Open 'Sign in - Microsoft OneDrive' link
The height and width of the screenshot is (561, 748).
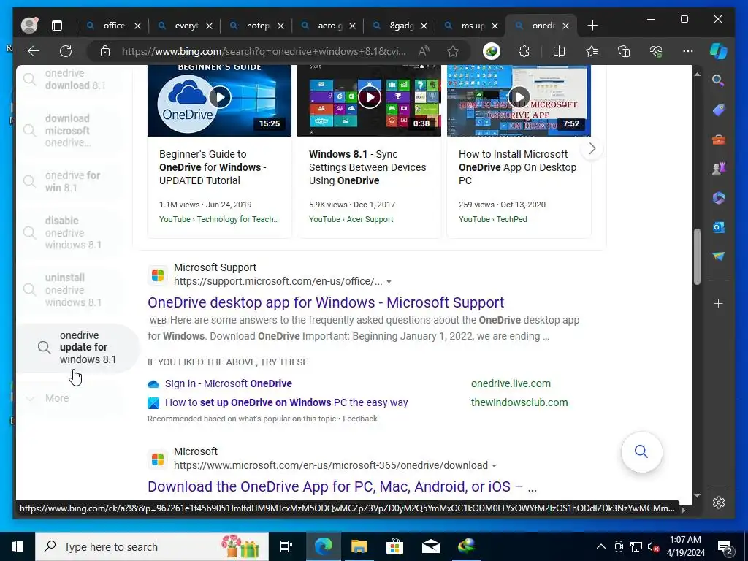click(x=229, y=383)
